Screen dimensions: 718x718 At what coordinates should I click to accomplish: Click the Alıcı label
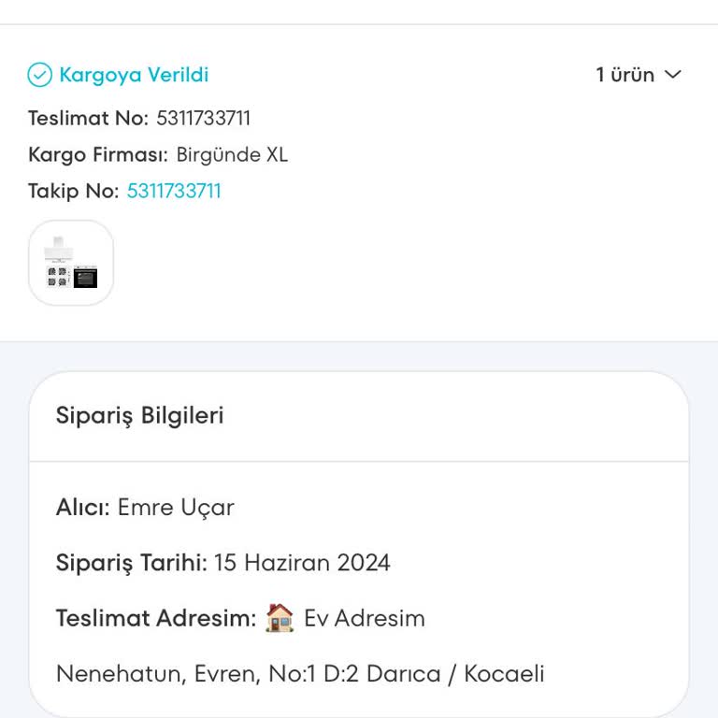pos(83,508)
